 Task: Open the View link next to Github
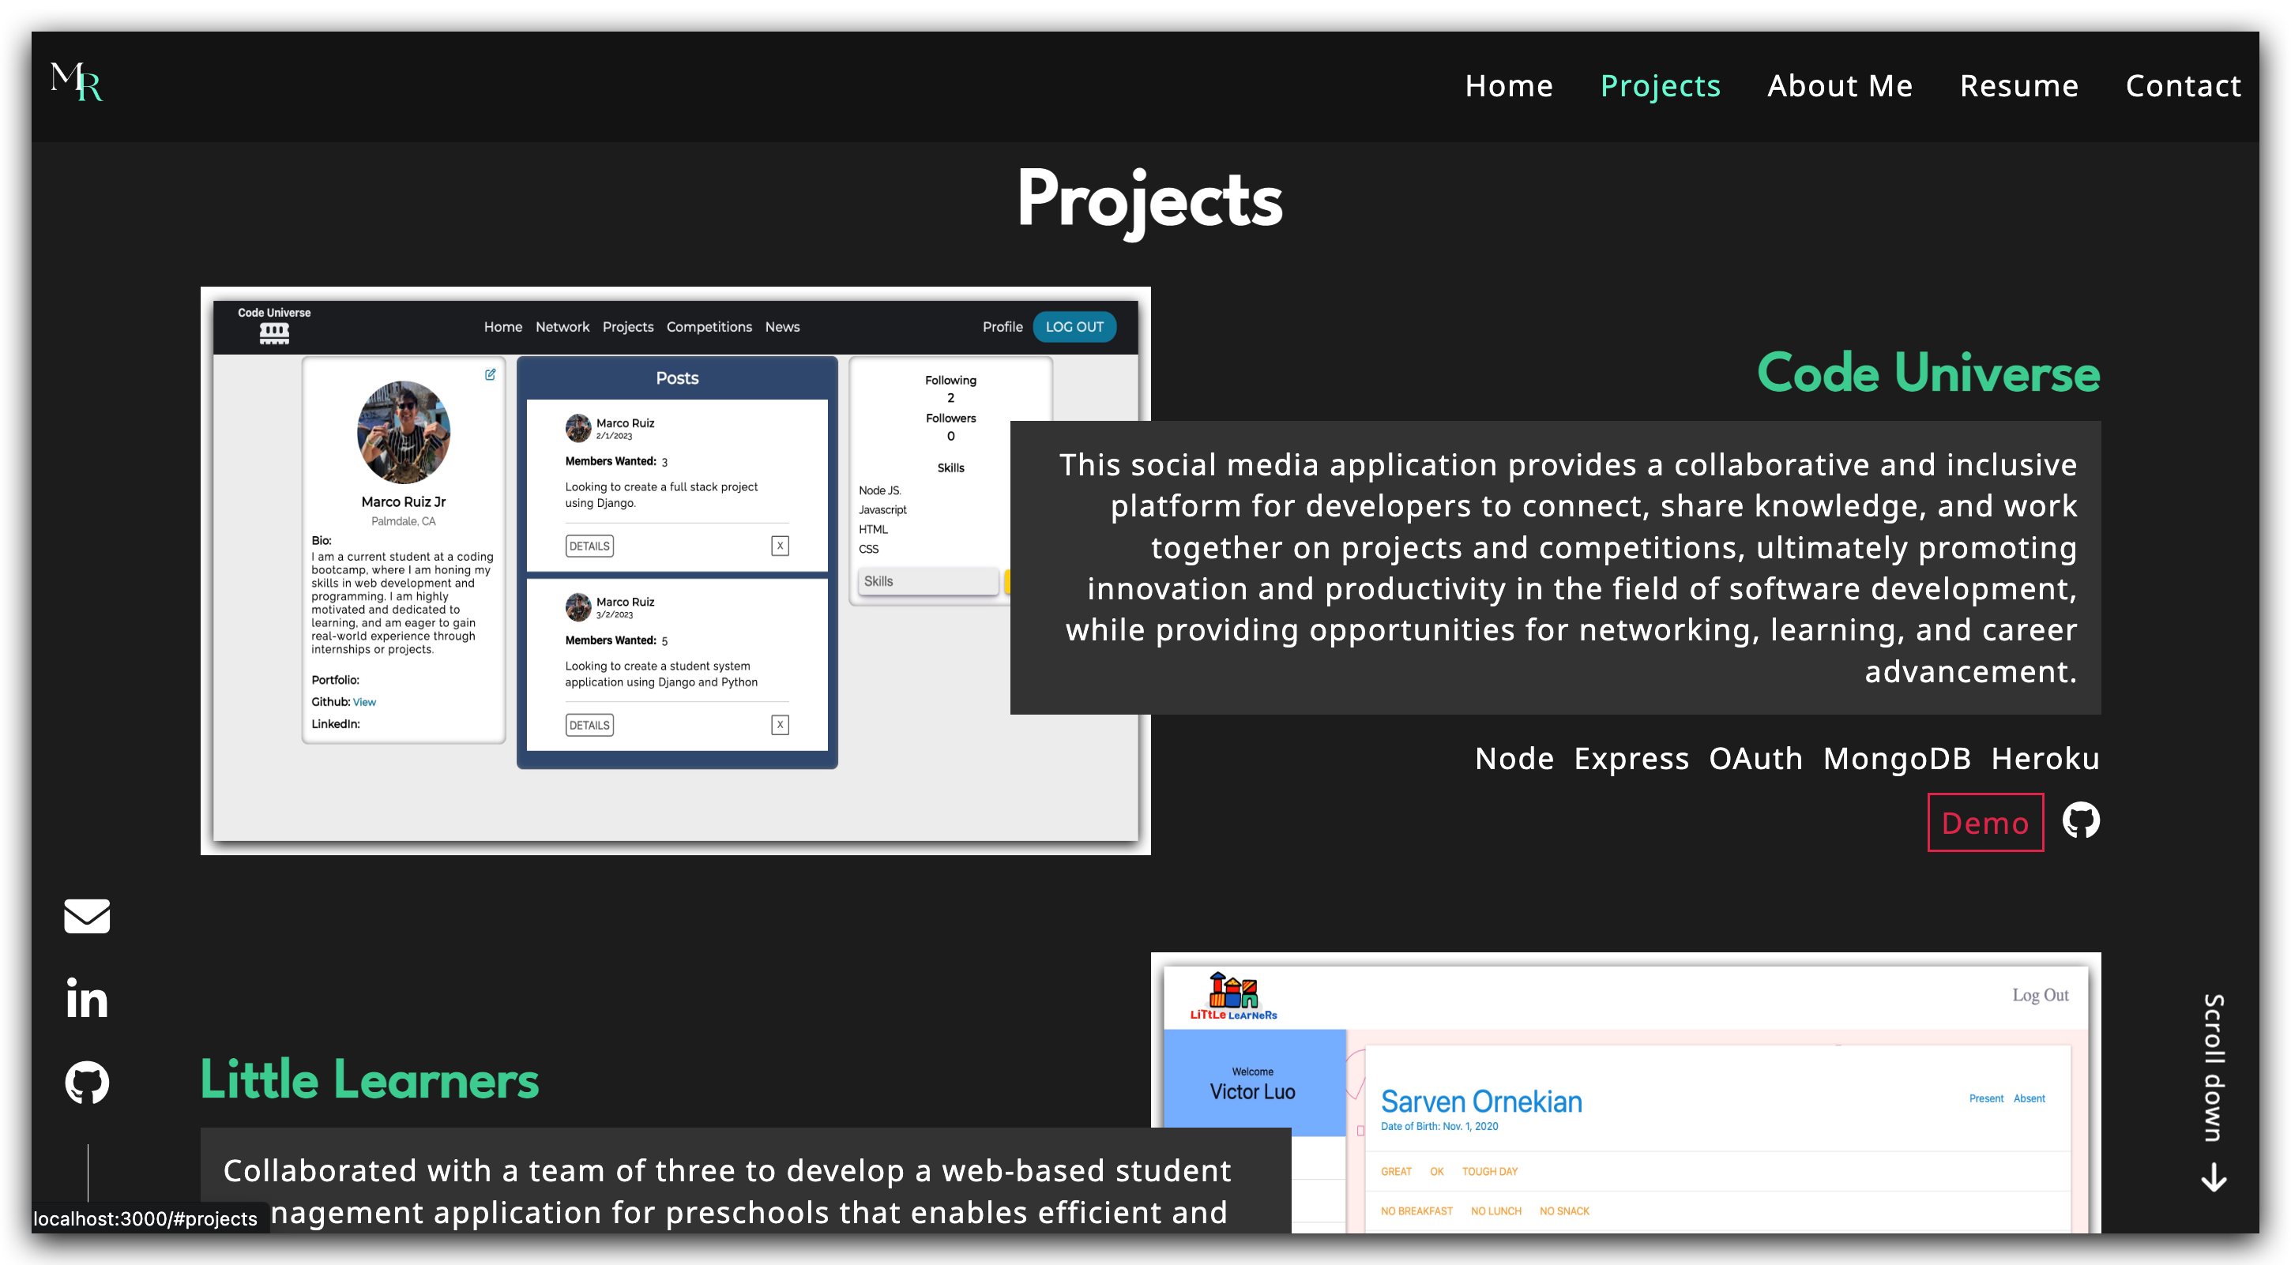(365, 701)
